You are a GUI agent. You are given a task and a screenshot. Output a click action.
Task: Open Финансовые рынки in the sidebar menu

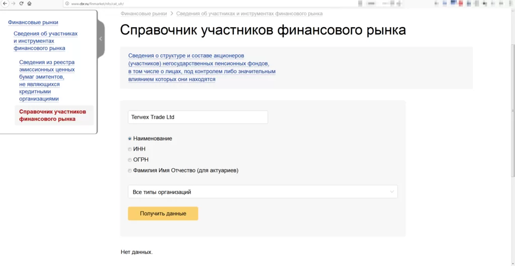point(33,23)
